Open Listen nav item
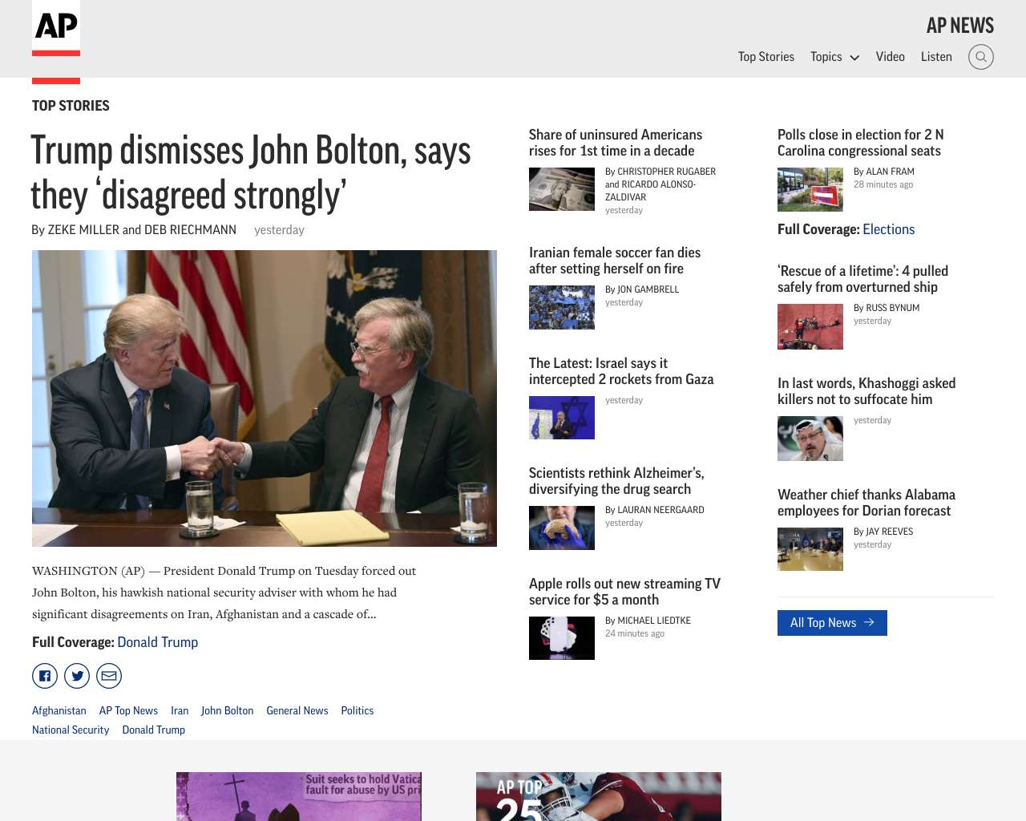This screenshot has height=821, width=1026. tap(936, 57)
